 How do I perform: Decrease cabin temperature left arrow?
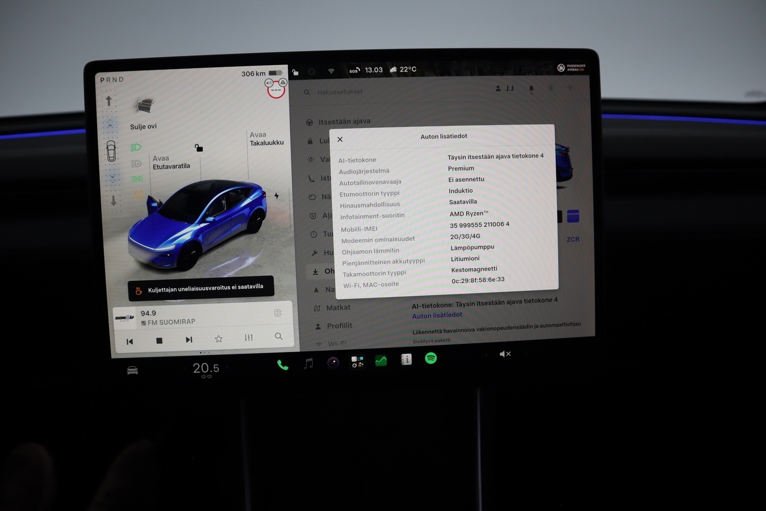pos(185,368)
